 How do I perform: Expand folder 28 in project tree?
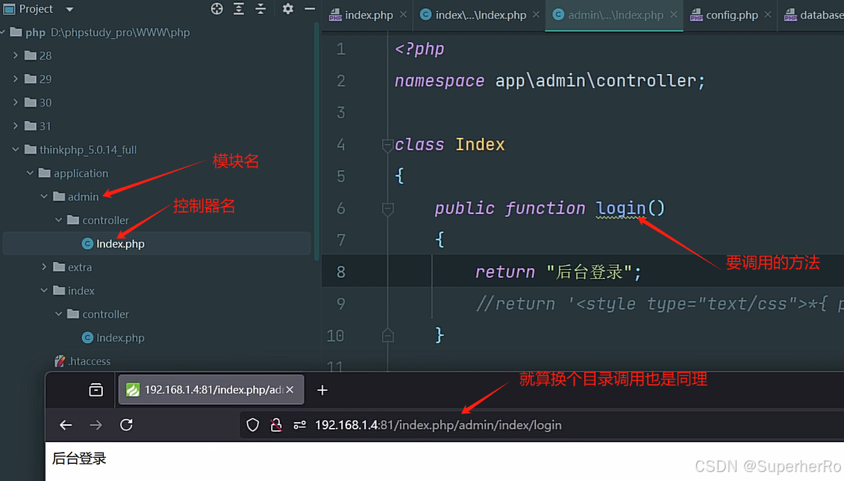pyautogui.click(x=16, y=55)
